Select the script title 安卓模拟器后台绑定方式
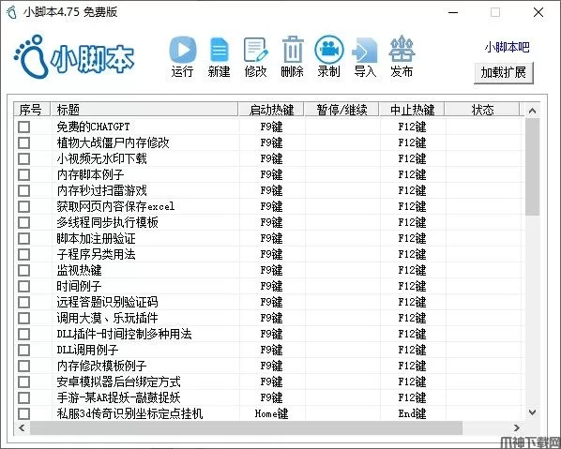 pos(118,382)
